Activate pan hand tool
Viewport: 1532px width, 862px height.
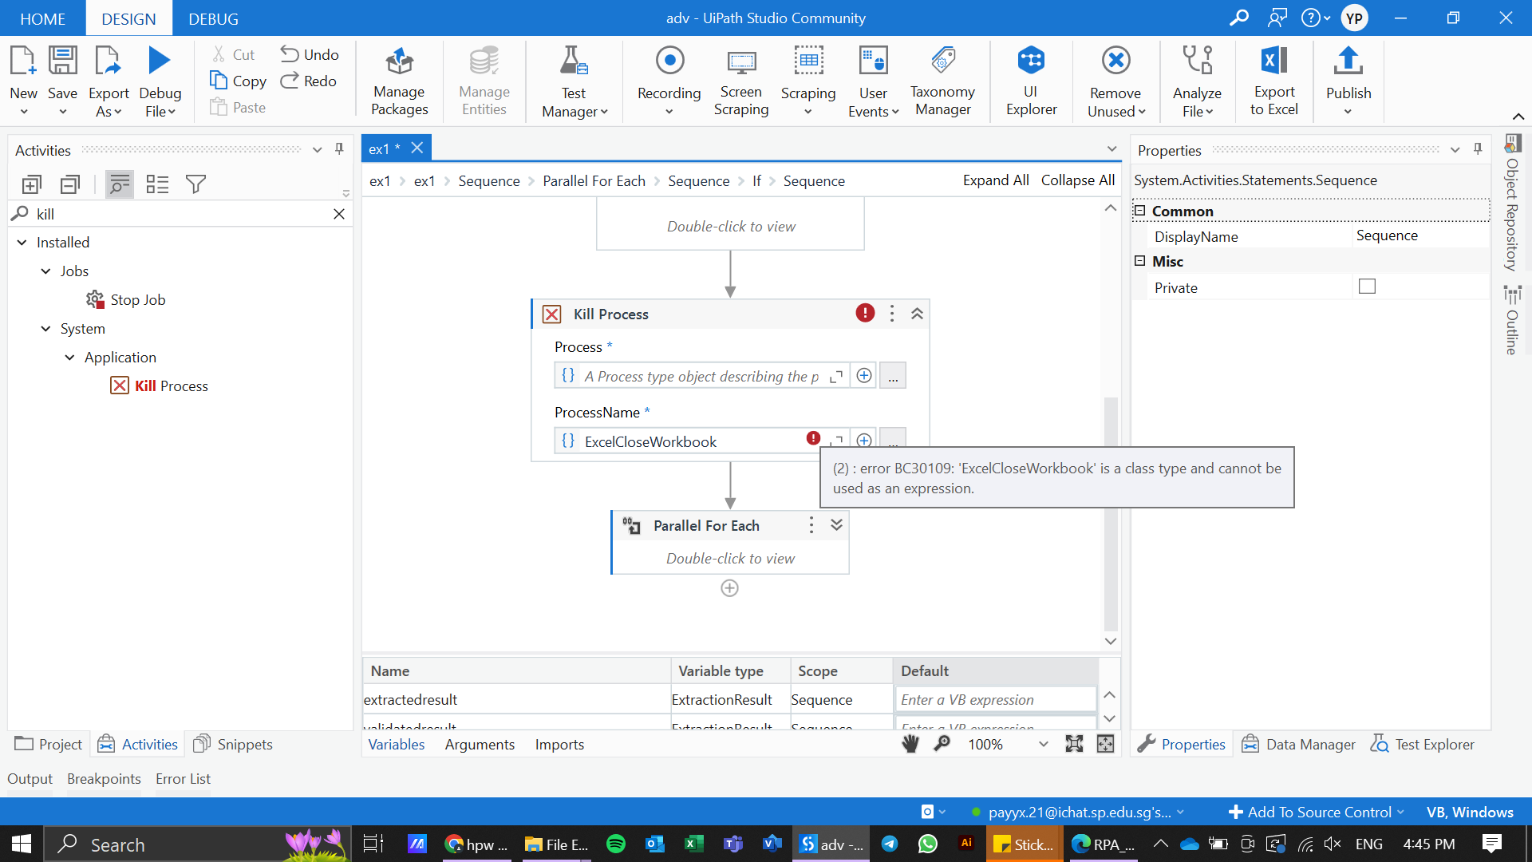(910, 744)
